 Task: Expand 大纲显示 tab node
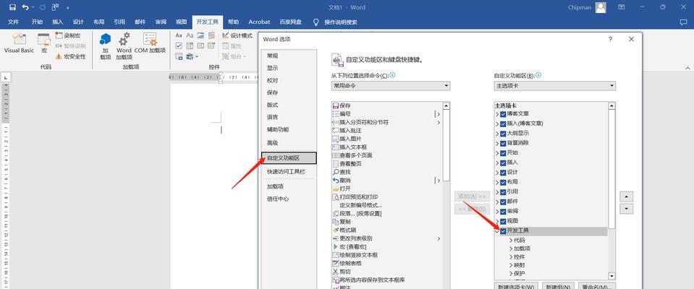tap(497, 134)
